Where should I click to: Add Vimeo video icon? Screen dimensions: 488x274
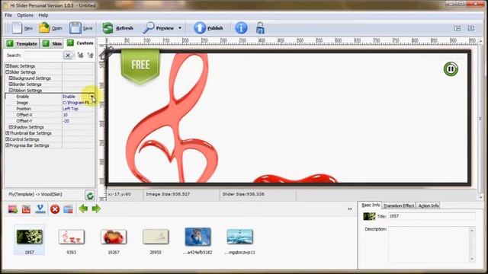coord(40,209)
